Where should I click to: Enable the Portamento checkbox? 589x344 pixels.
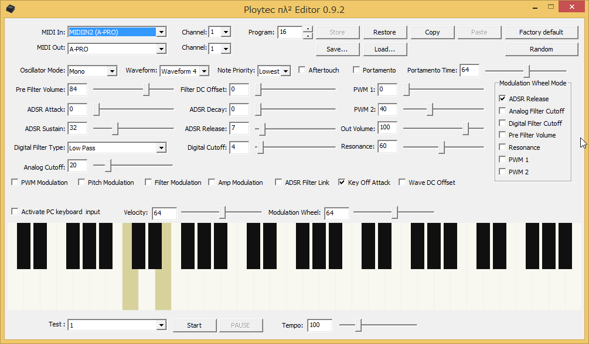tap(356, 70)
